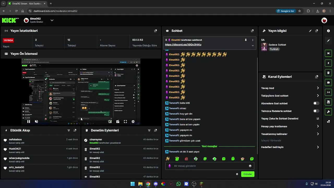The height and width of the screenshot is (188, 334).
Task: Open profile avatar menu top right
Action: pos(324,20)
